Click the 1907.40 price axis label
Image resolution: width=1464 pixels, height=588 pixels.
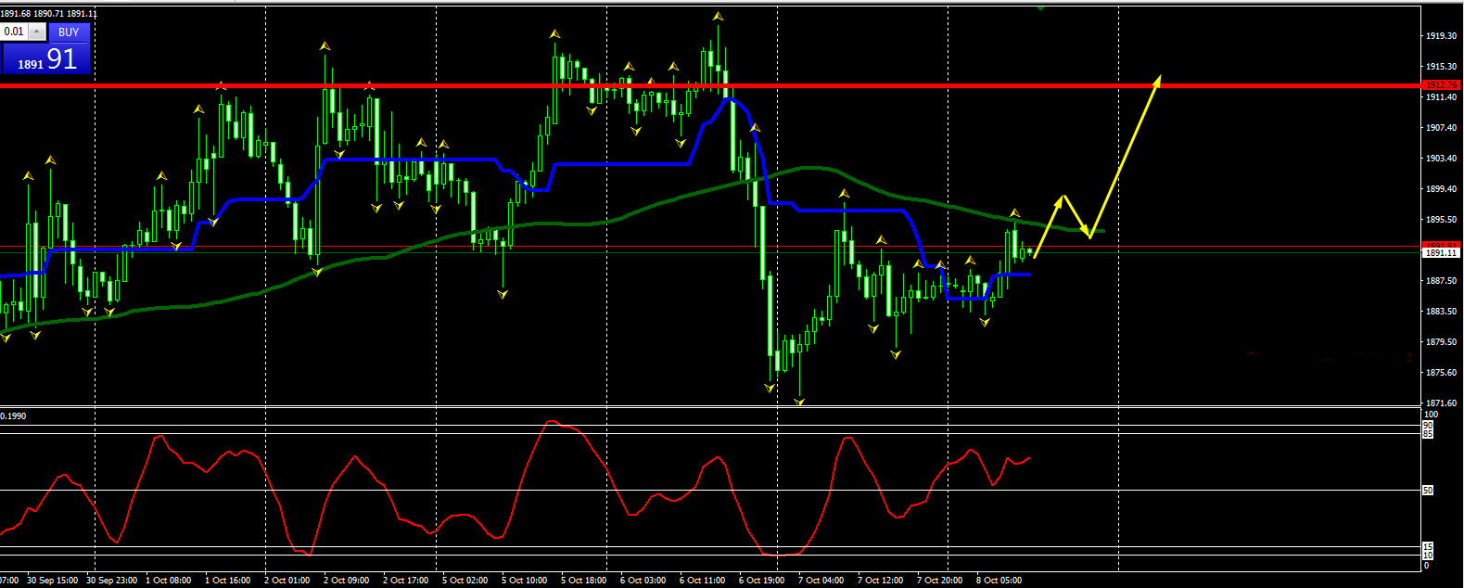point(1440,128)
